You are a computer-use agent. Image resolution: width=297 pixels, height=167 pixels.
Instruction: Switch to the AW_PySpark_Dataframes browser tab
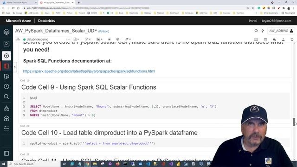click(x=57, y=3)
